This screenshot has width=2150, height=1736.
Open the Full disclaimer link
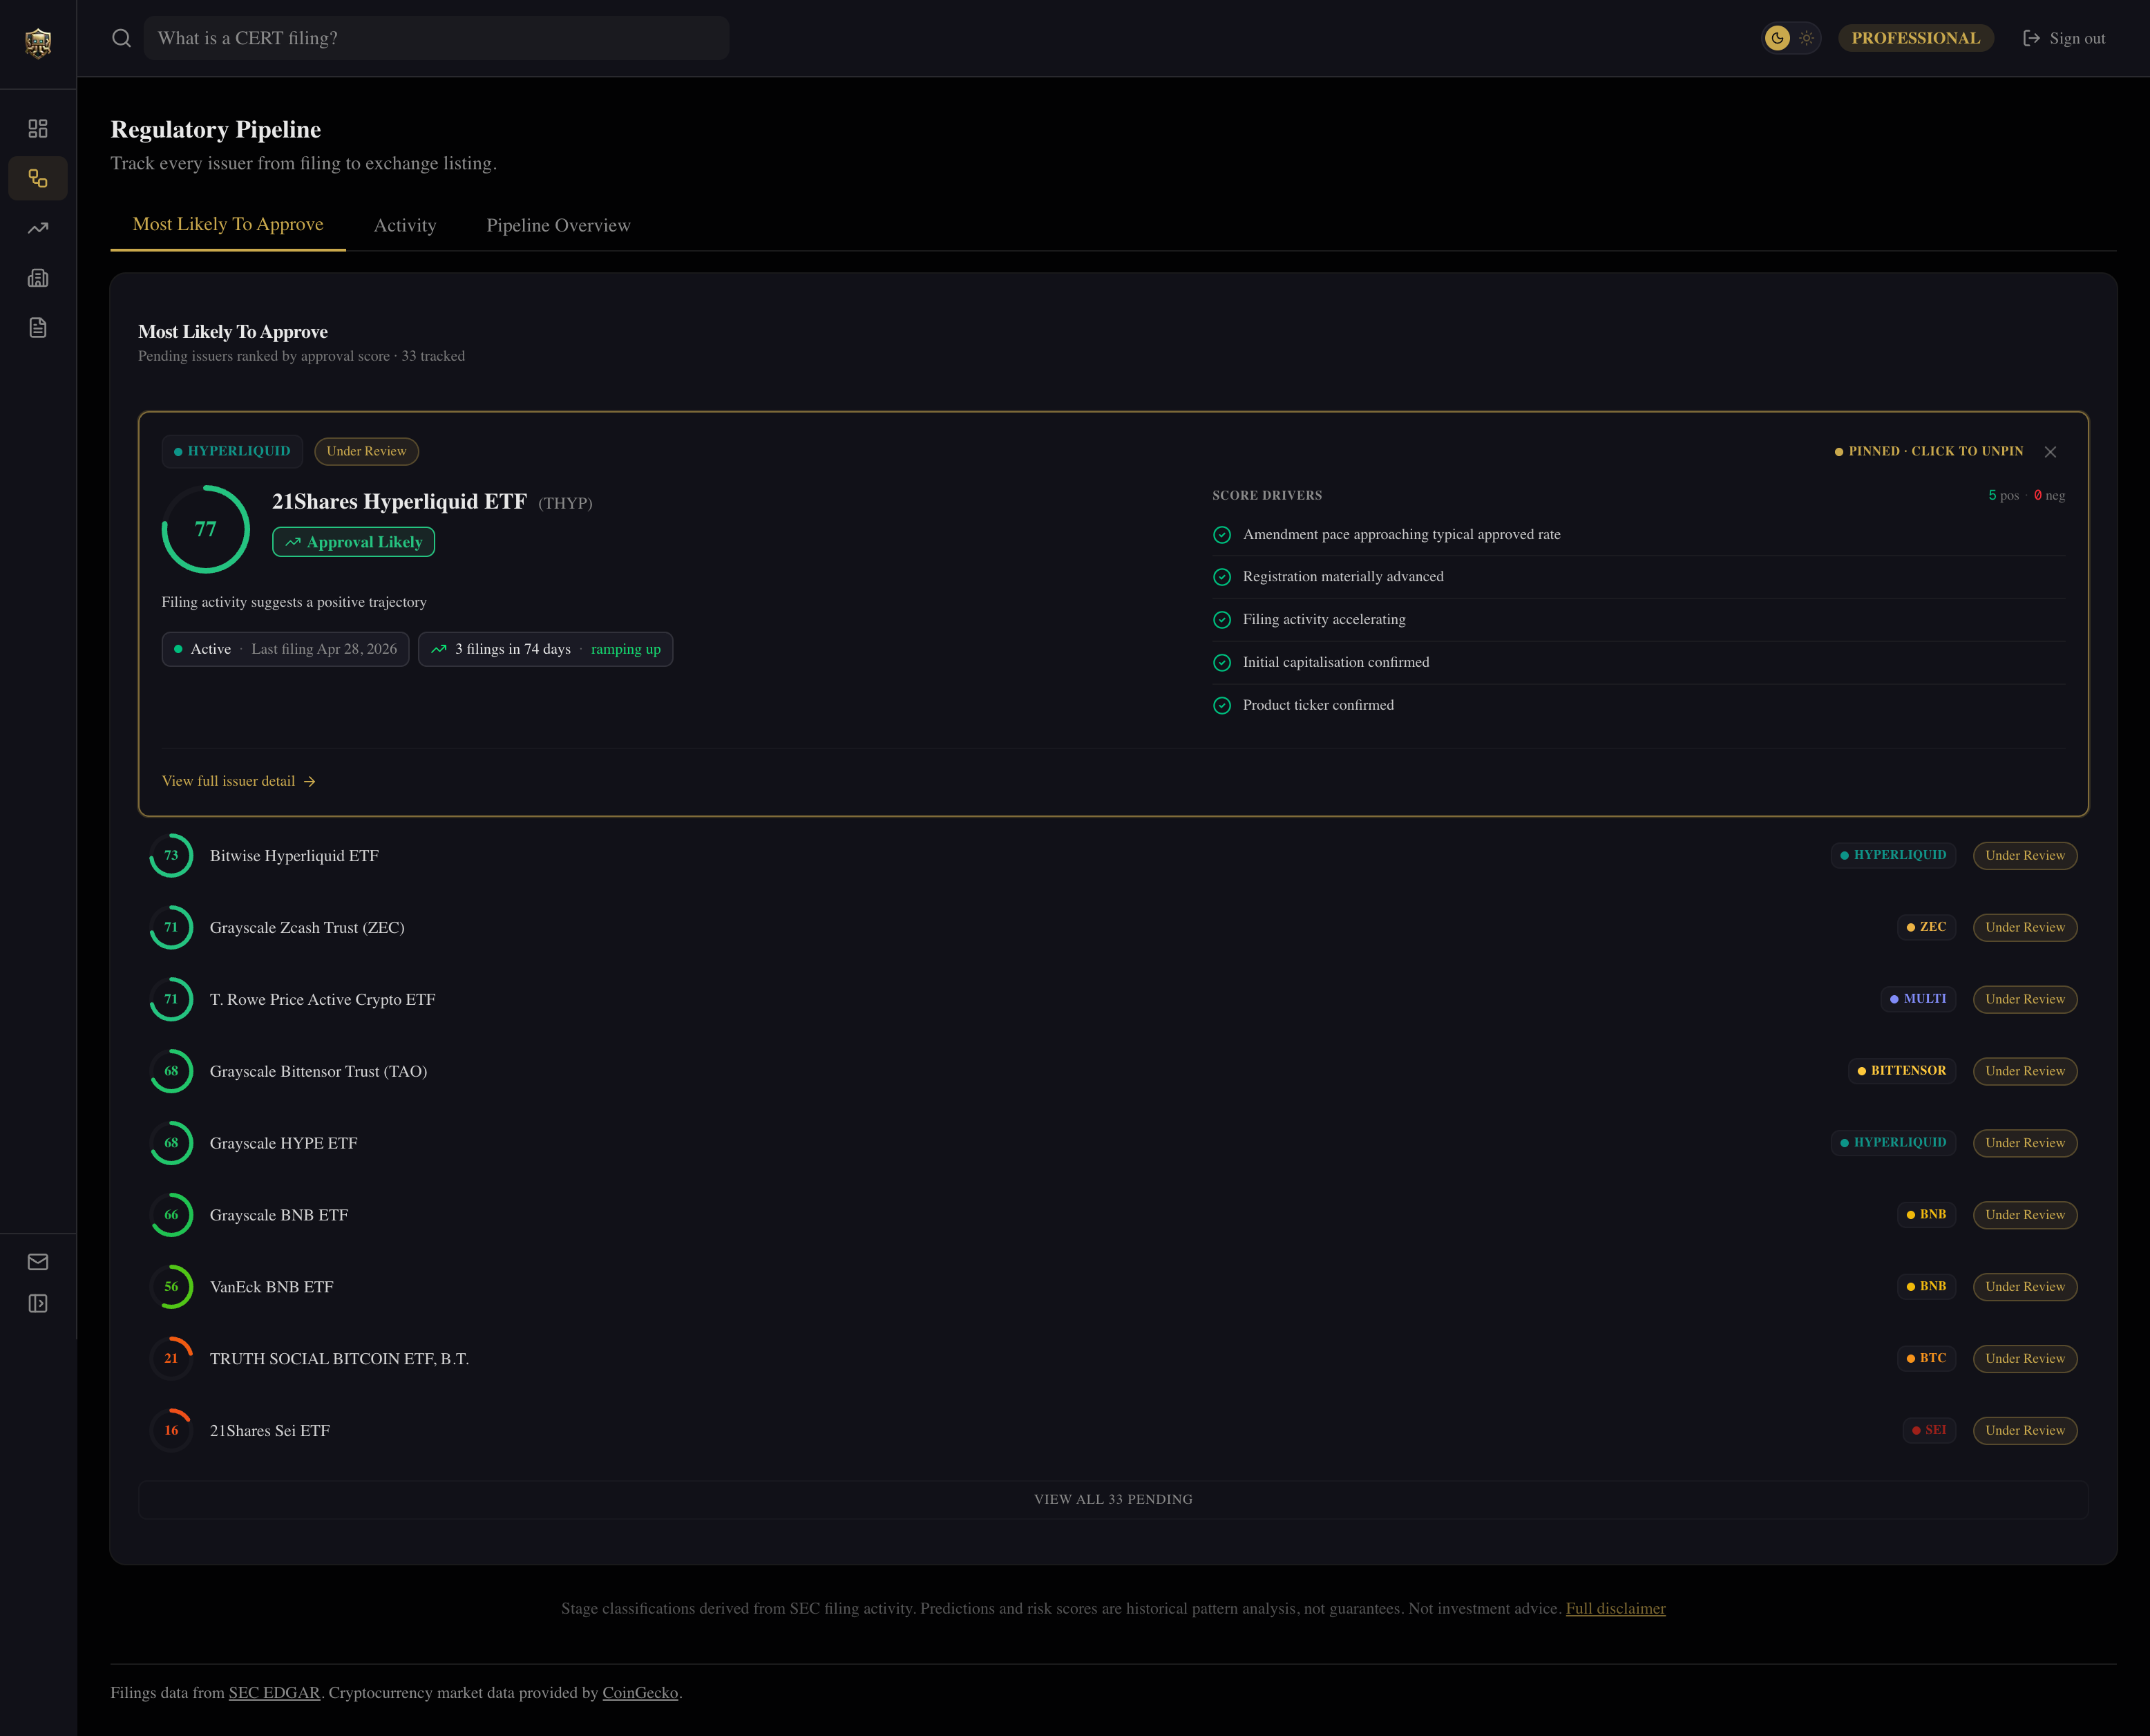[1615, 1608]
